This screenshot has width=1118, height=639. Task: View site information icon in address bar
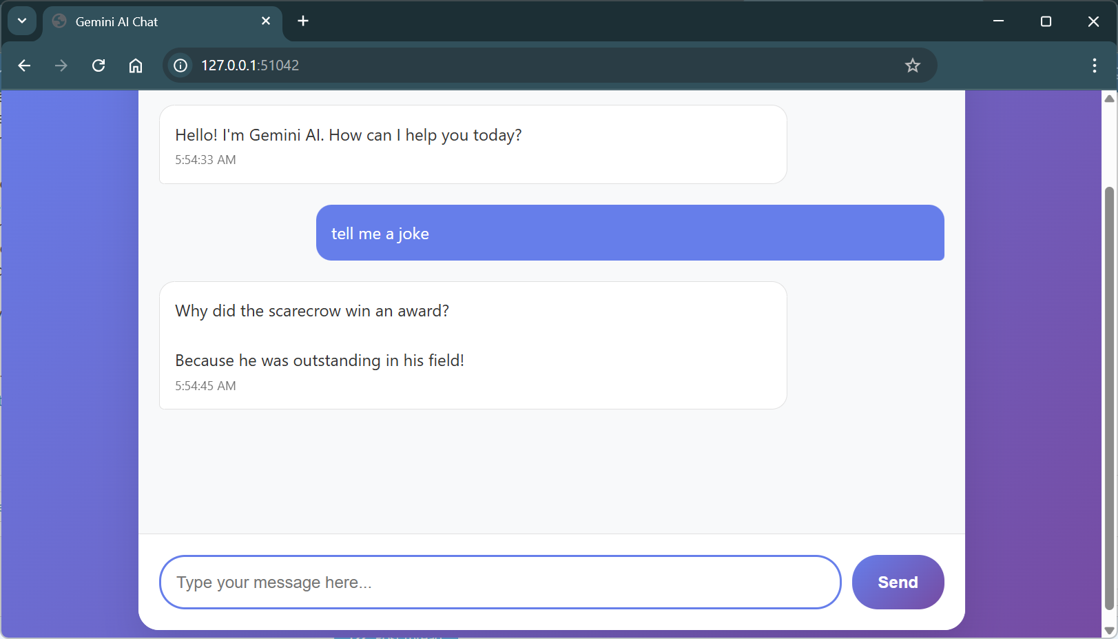[x=180, y=65]
